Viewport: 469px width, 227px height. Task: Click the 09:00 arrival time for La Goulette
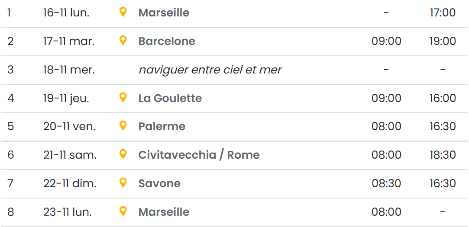[x=386, y=98]
